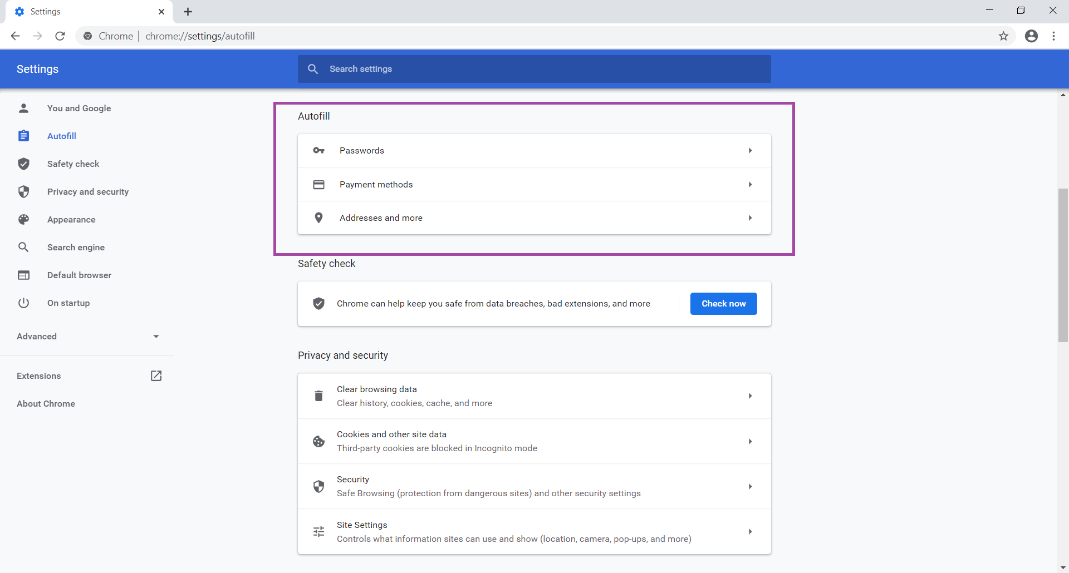Click the browser profile avatar icon
The height and width of the screenshot is (573, 1069).
(1031, 36)
